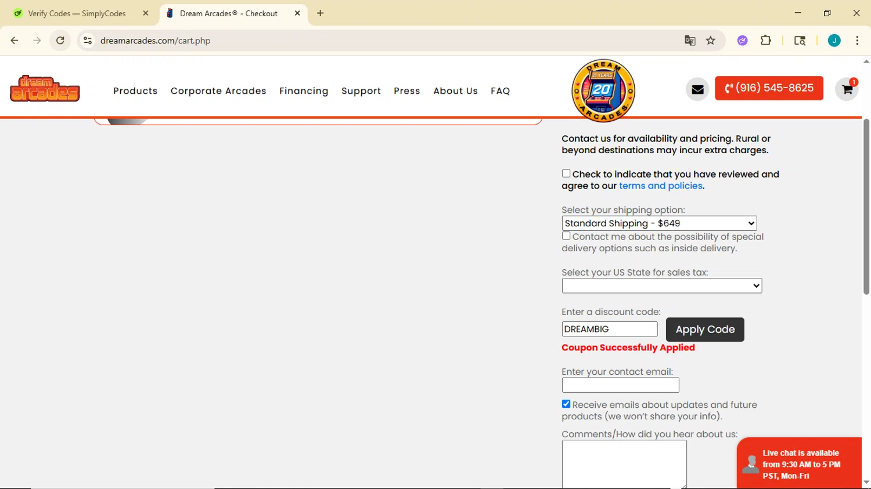The image size is (871, 489).
Task: Reload the current page
Action: coord(60,41)
